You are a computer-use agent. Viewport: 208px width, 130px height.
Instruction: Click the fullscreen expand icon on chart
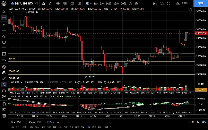click(x=190, y=9)
